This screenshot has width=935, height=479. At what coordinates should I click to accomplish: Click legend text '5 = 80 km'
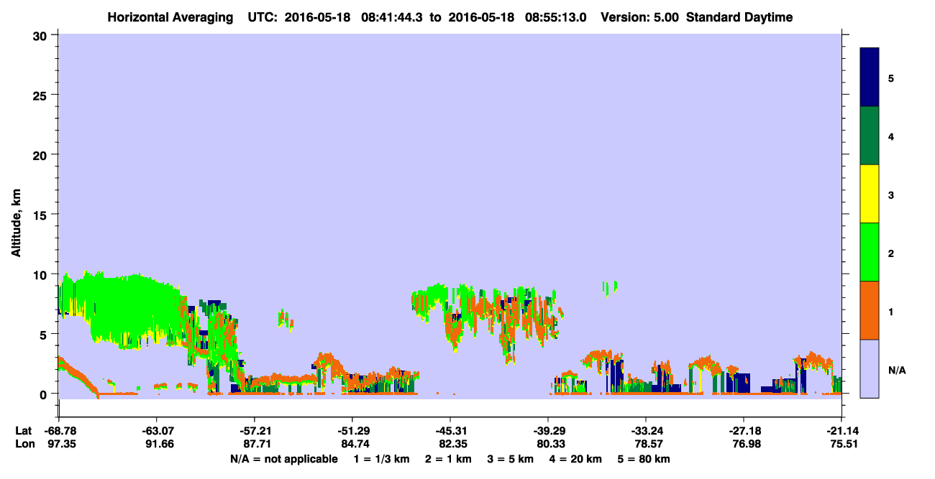point(644,459)
